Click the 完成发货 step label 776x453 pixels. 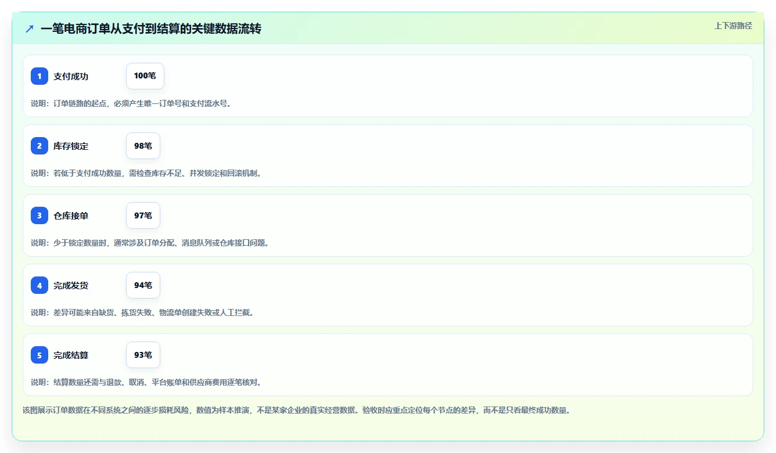pyautogui.click(x=71, y=285)
